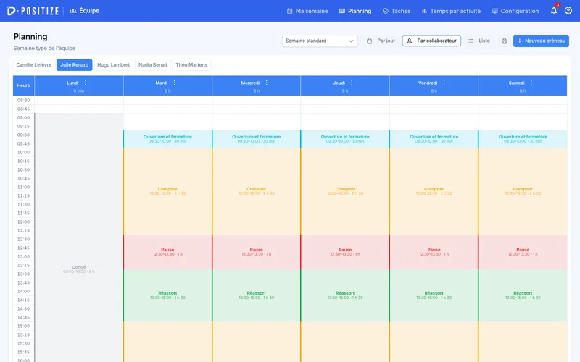Select Julie Renard tab
The image size is (580, 362).
click(x=75, y=65)
